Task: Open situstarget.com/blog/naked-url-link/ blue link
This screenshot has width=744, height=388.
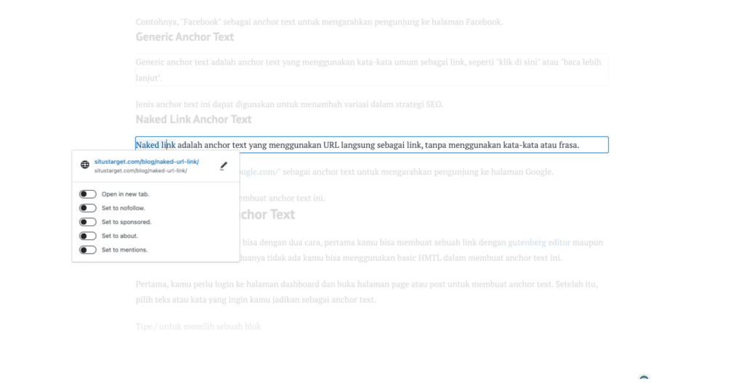Action: pos(147,162)
